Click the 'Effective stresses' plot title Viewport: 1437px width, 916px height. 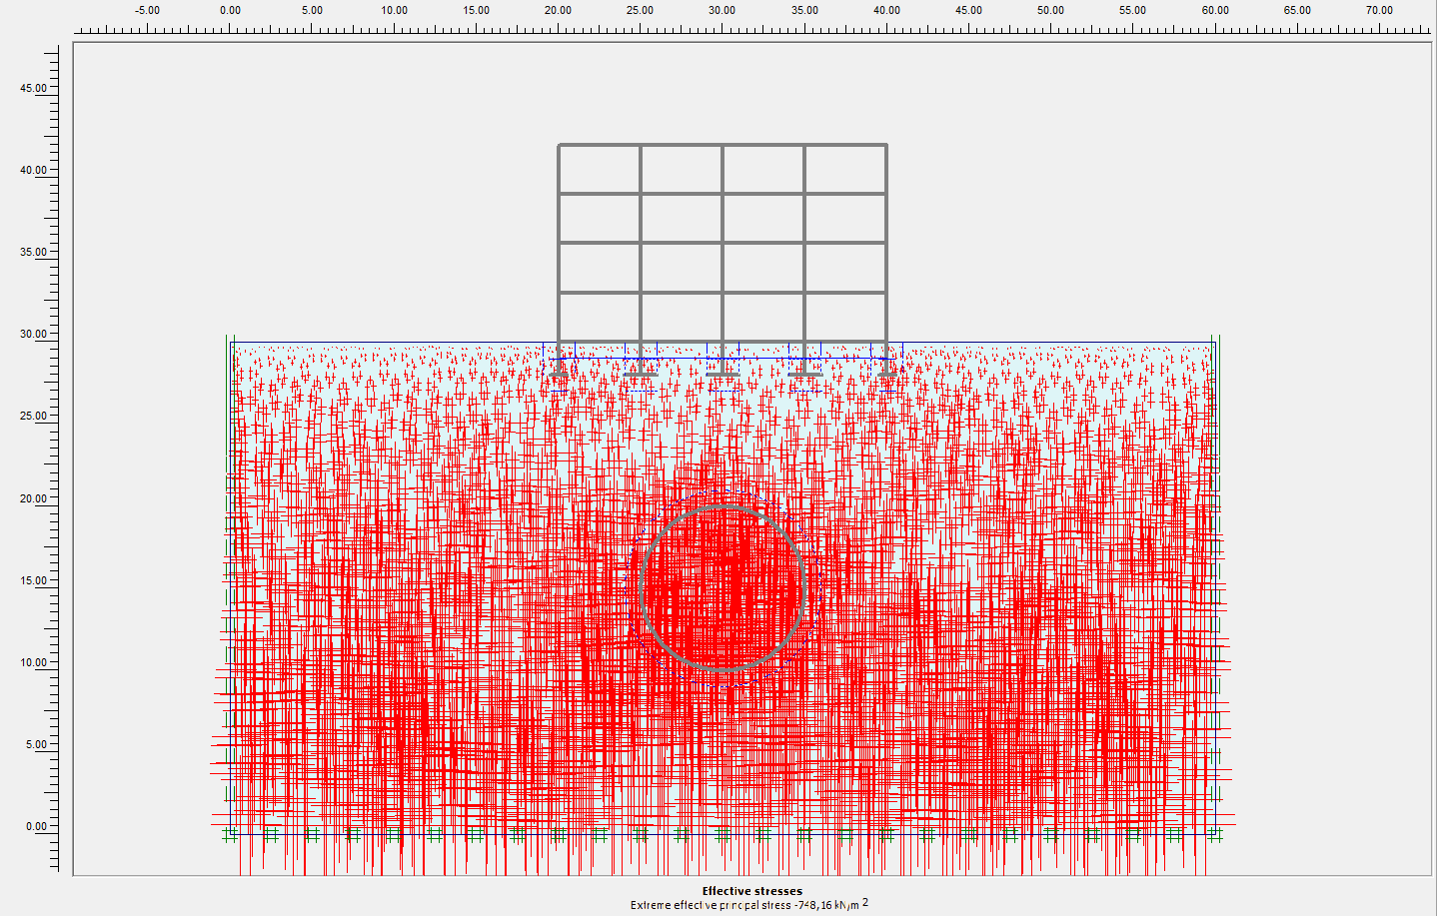point(751,891)
